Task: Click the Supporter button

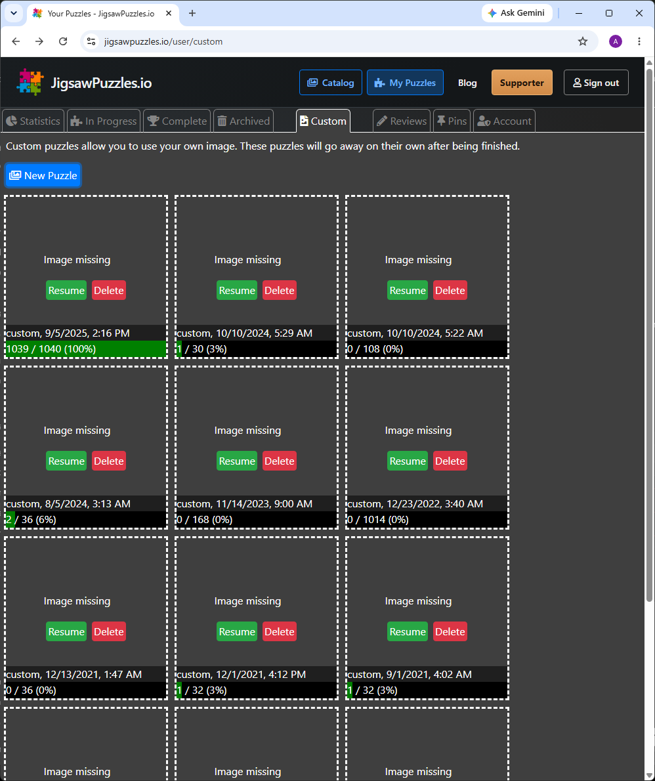Action: pyautogui.click(x=522, y=83)
